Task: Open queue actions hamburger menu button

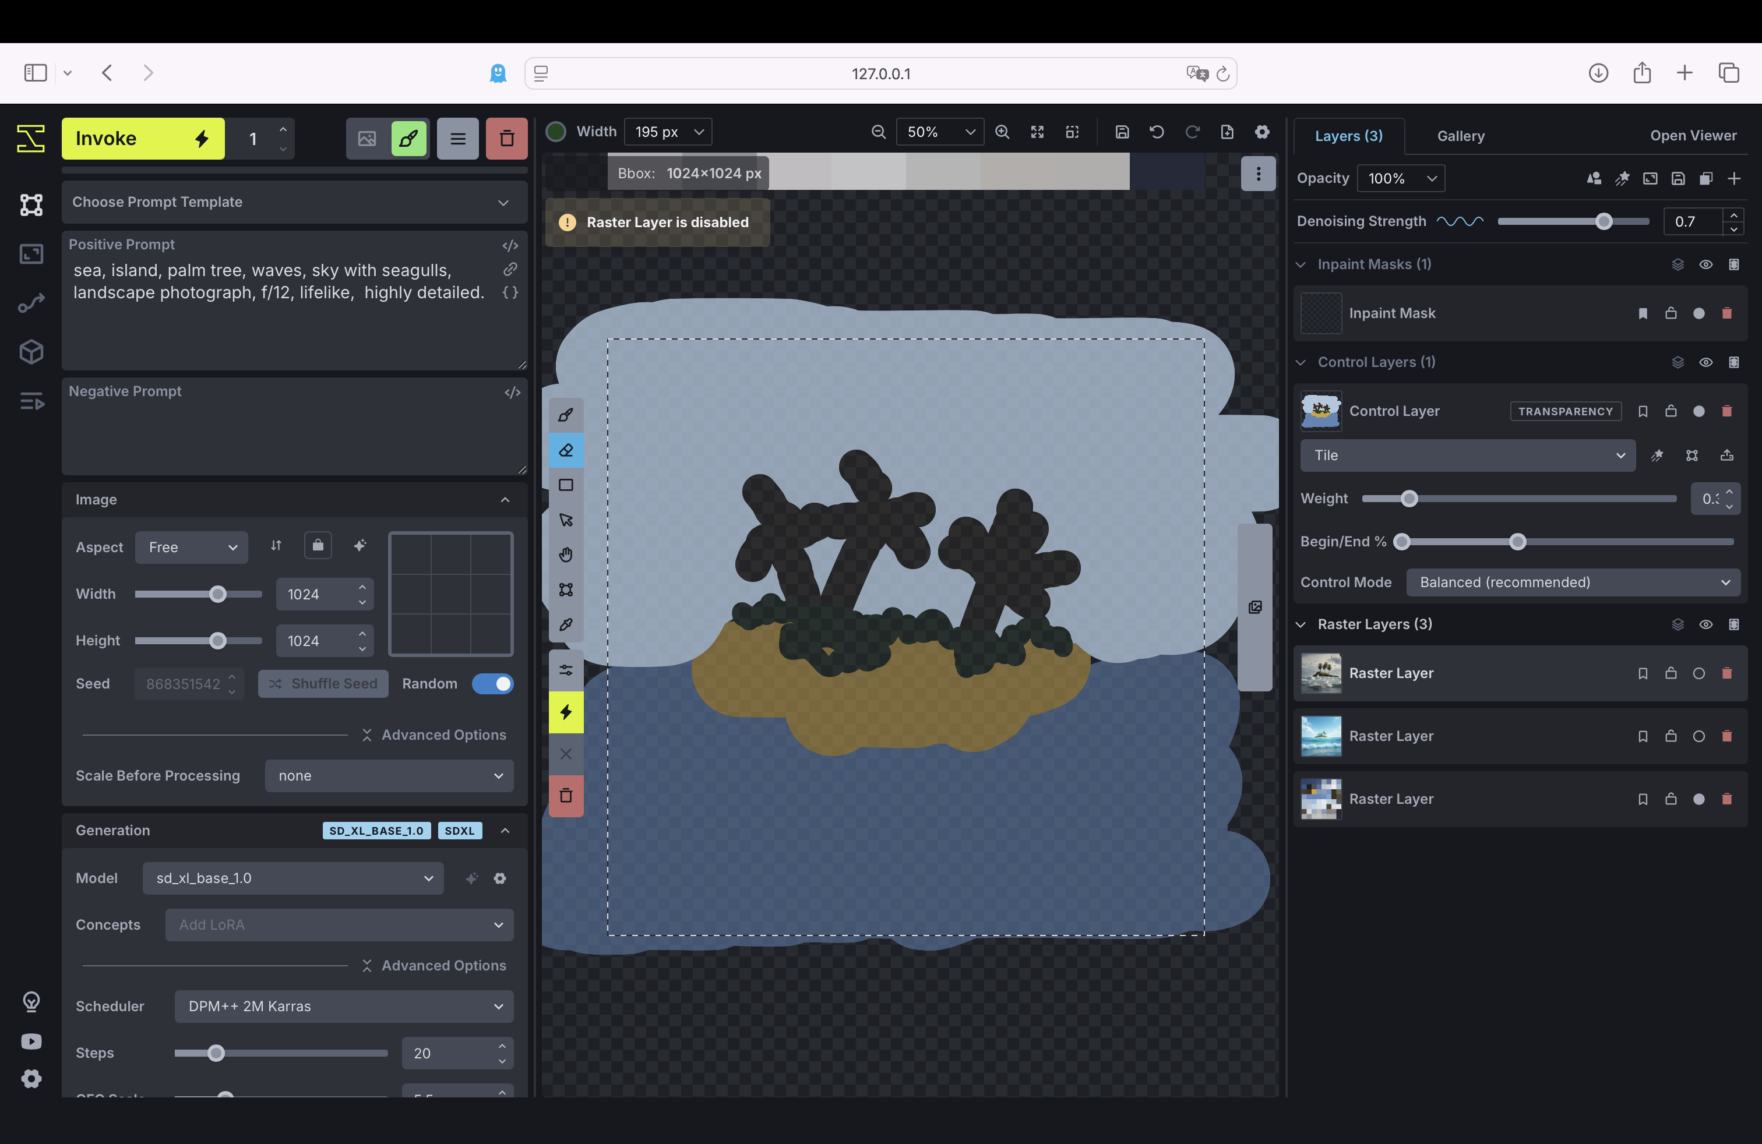Action: (457, 139)
